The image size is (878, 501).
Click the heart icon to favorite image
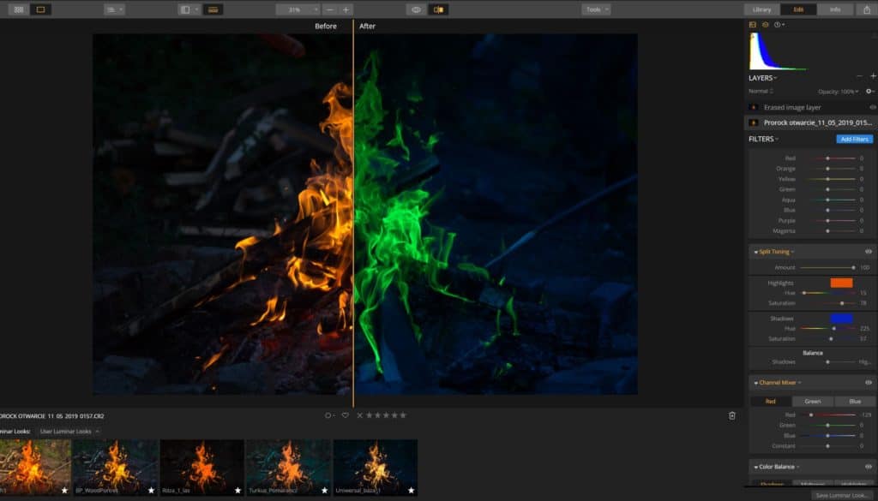pyautogui.click(x=345, y=415)
